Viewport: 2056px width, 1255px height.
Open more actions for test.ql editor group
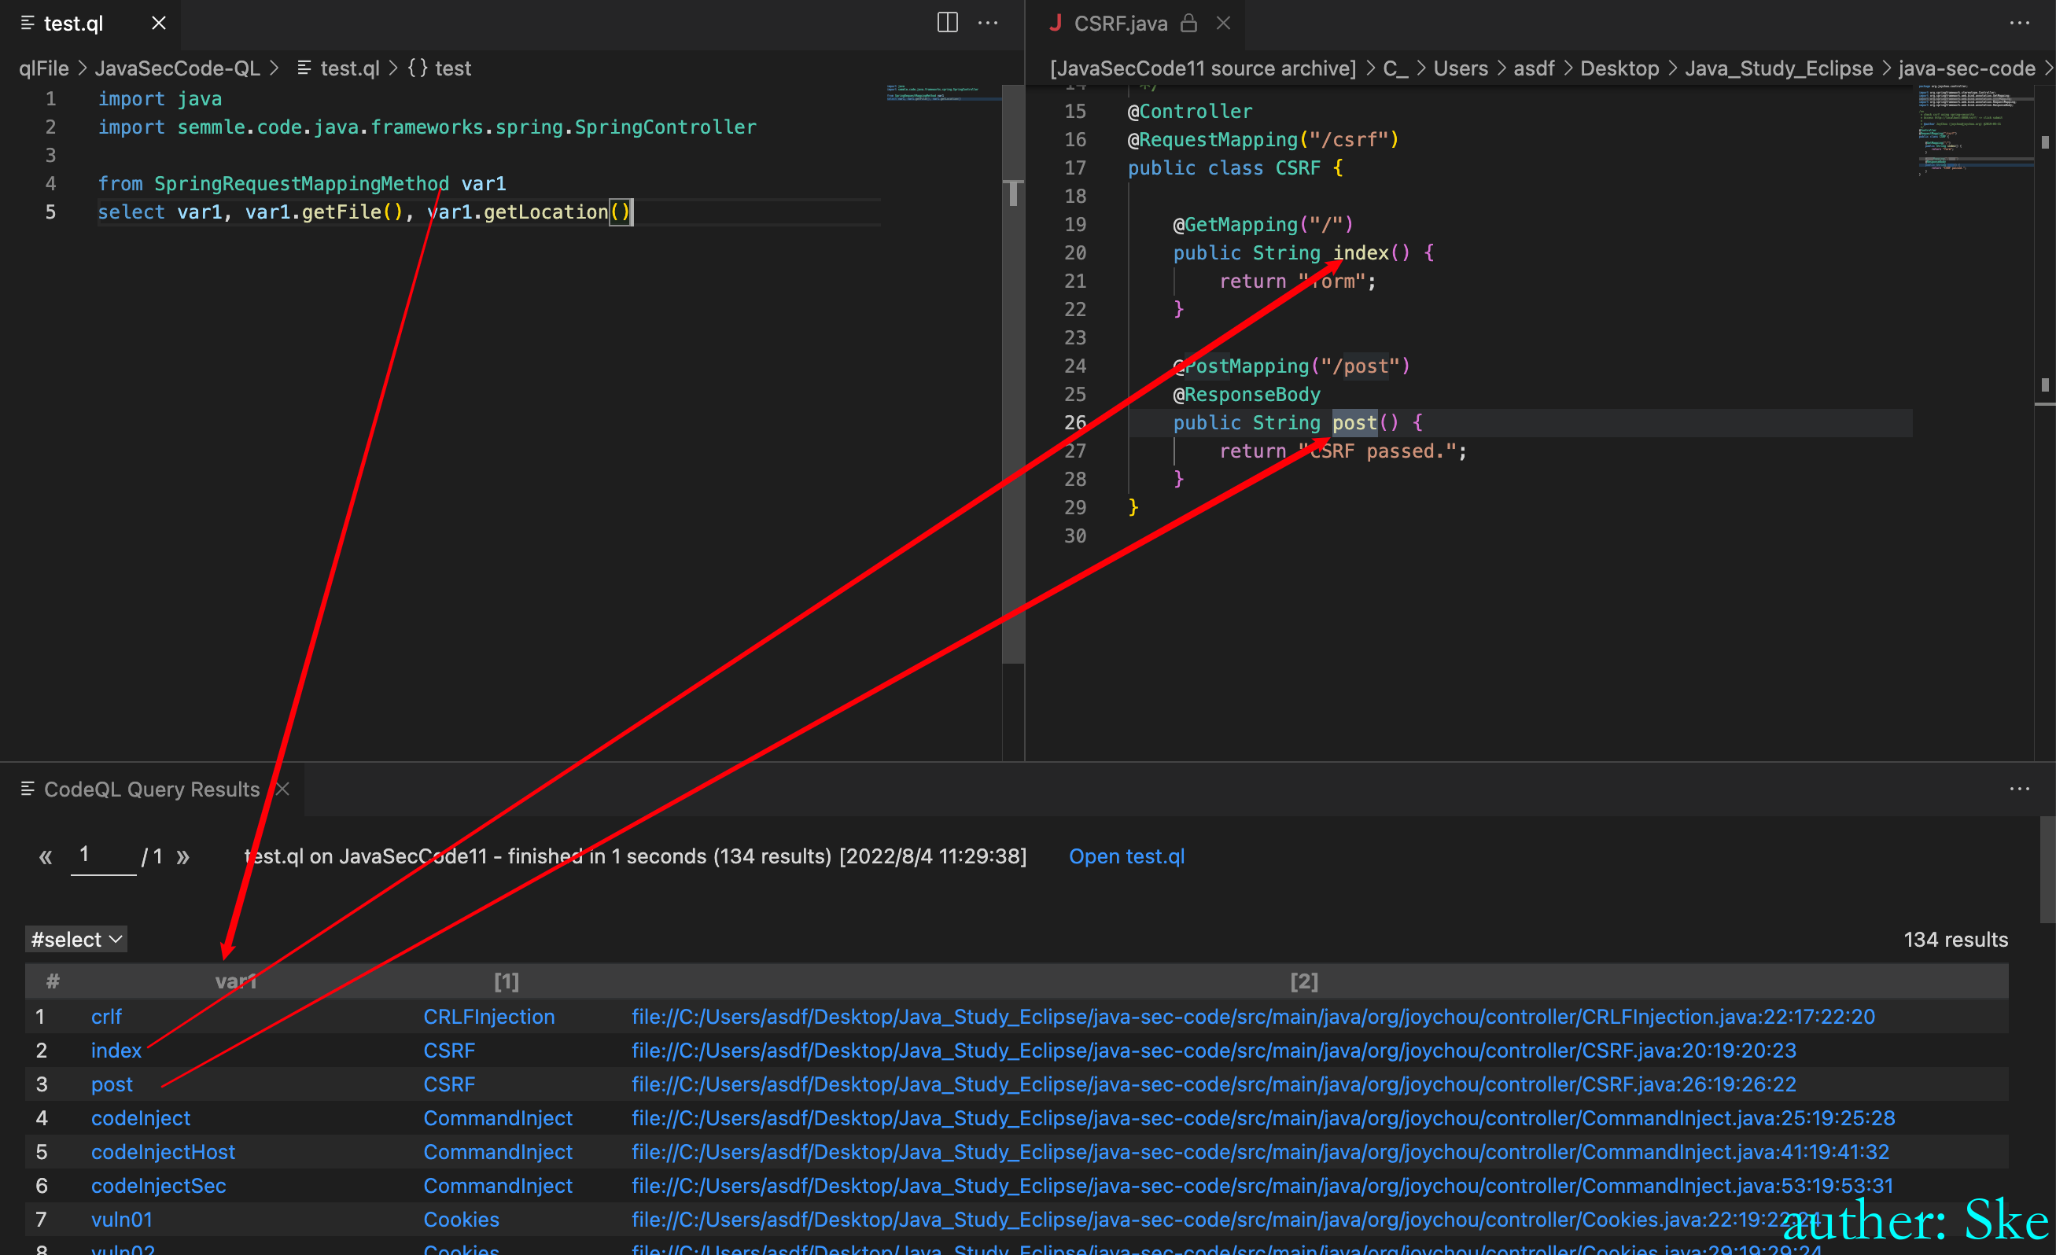click(x=988, y=24)
